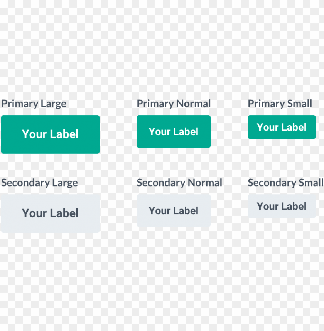Screen dimensions: 324x331
Task: Click the 'Primary Large' heading text
Action: coord(34,103)
